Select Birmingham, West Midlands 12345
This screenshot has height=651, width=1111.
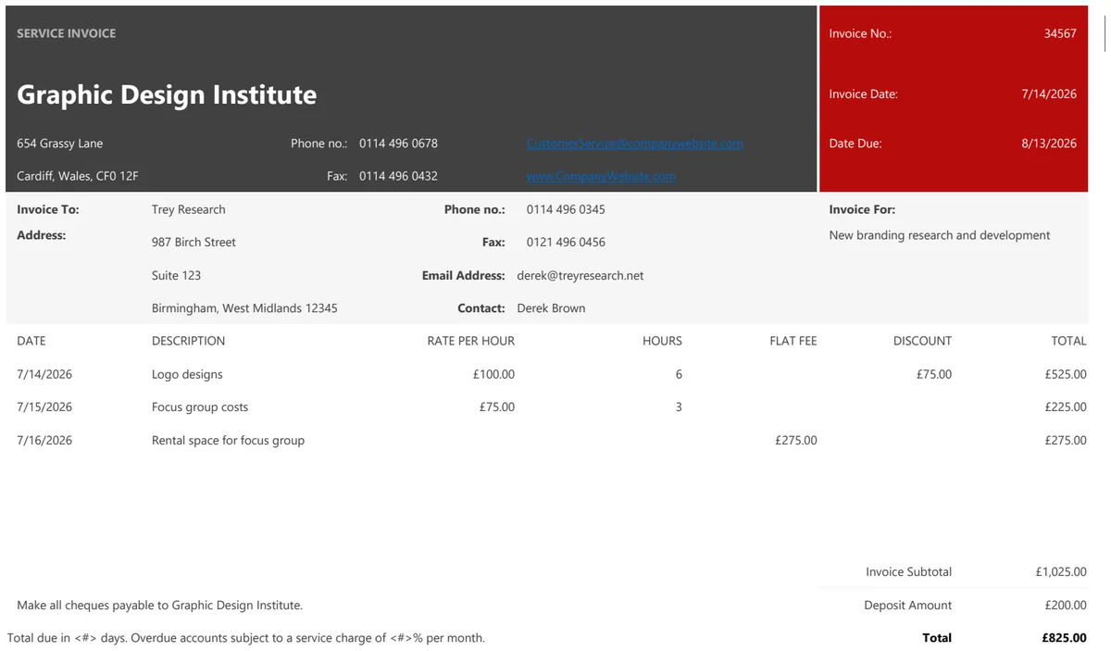pyautogui.click(x=244, y=308)
